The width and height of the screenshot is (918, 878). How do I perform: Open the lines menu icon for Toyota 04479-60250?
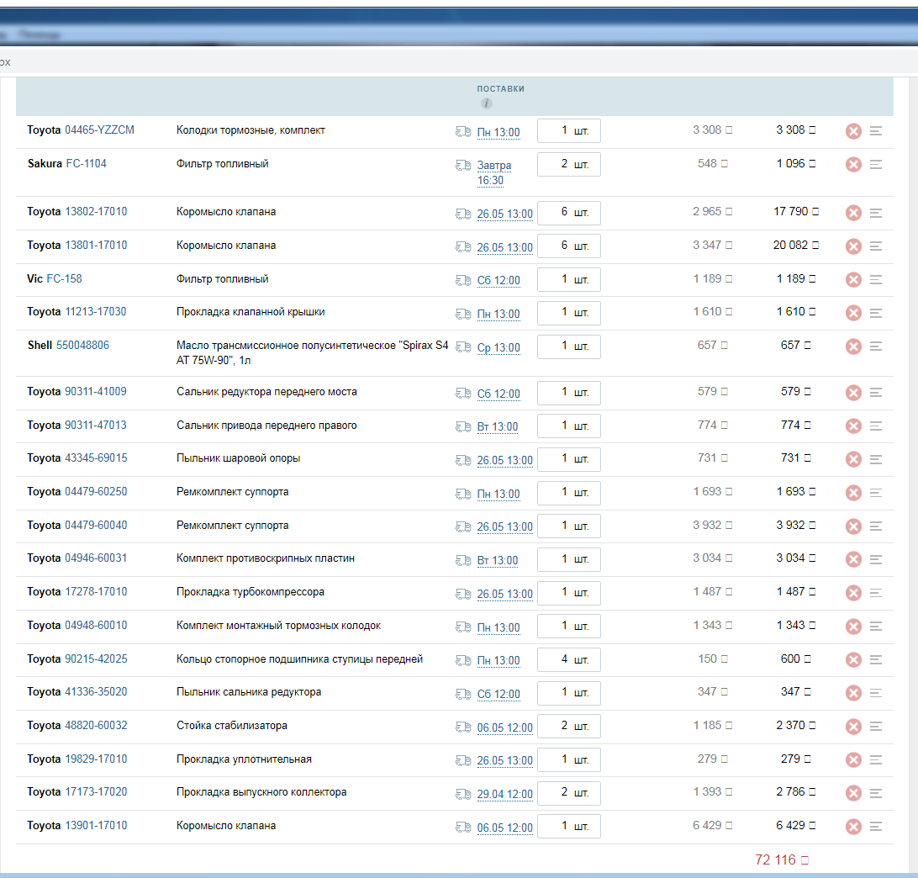(876, 493)
